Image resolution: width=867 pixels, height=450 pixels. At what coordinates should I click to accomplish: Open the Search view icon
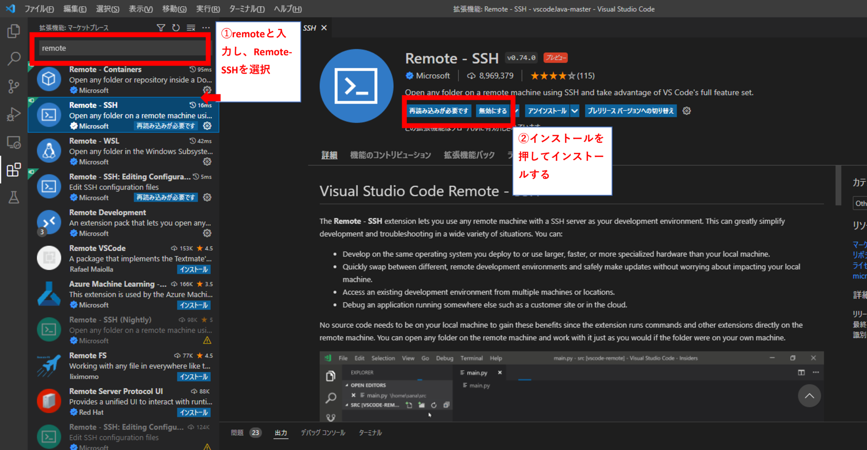click(x=14, y=58)
